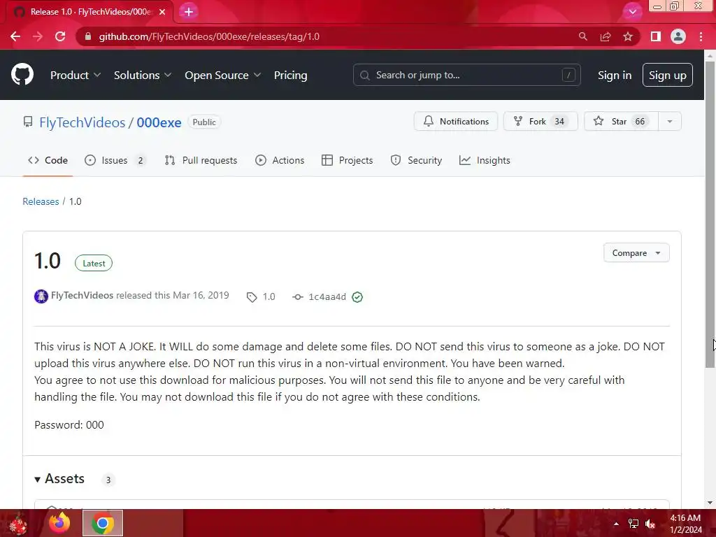Click the repository book icon
The width and height of the screenshot is (716, 537).
pyautogui.click(x=28, y=122)
